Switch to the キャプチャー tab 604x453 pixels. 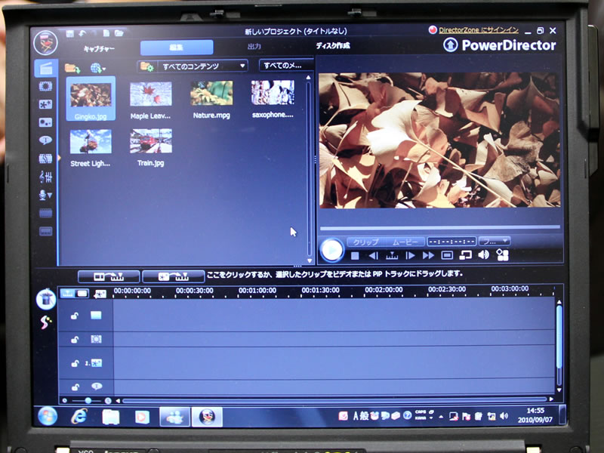[x=98, y=47]
